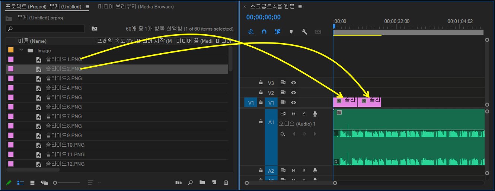Image resolution: width=495 pixels, height=191 pixels.
Task: Click fx badge on A1 audio clip
Action: click(x=339, y=112)
